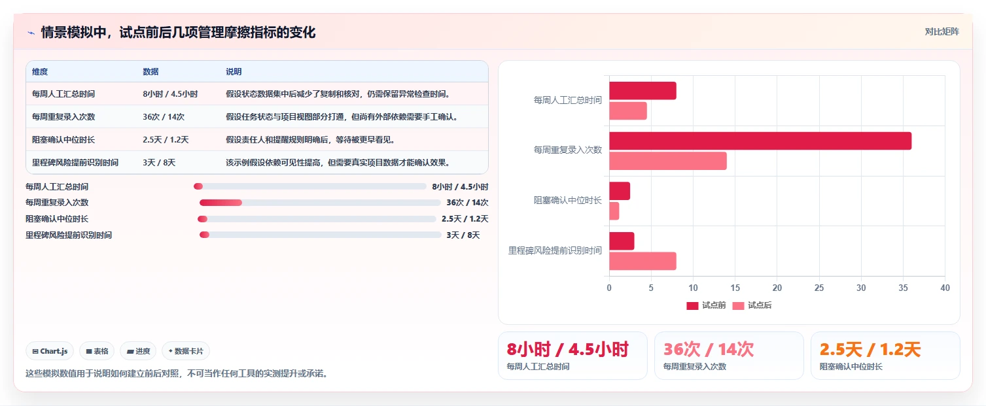This screenshot has width=986, height=406.
Task: Click chart axis label 每周重复录入次数
Action: pyautogui.click(x=568, y=150)
